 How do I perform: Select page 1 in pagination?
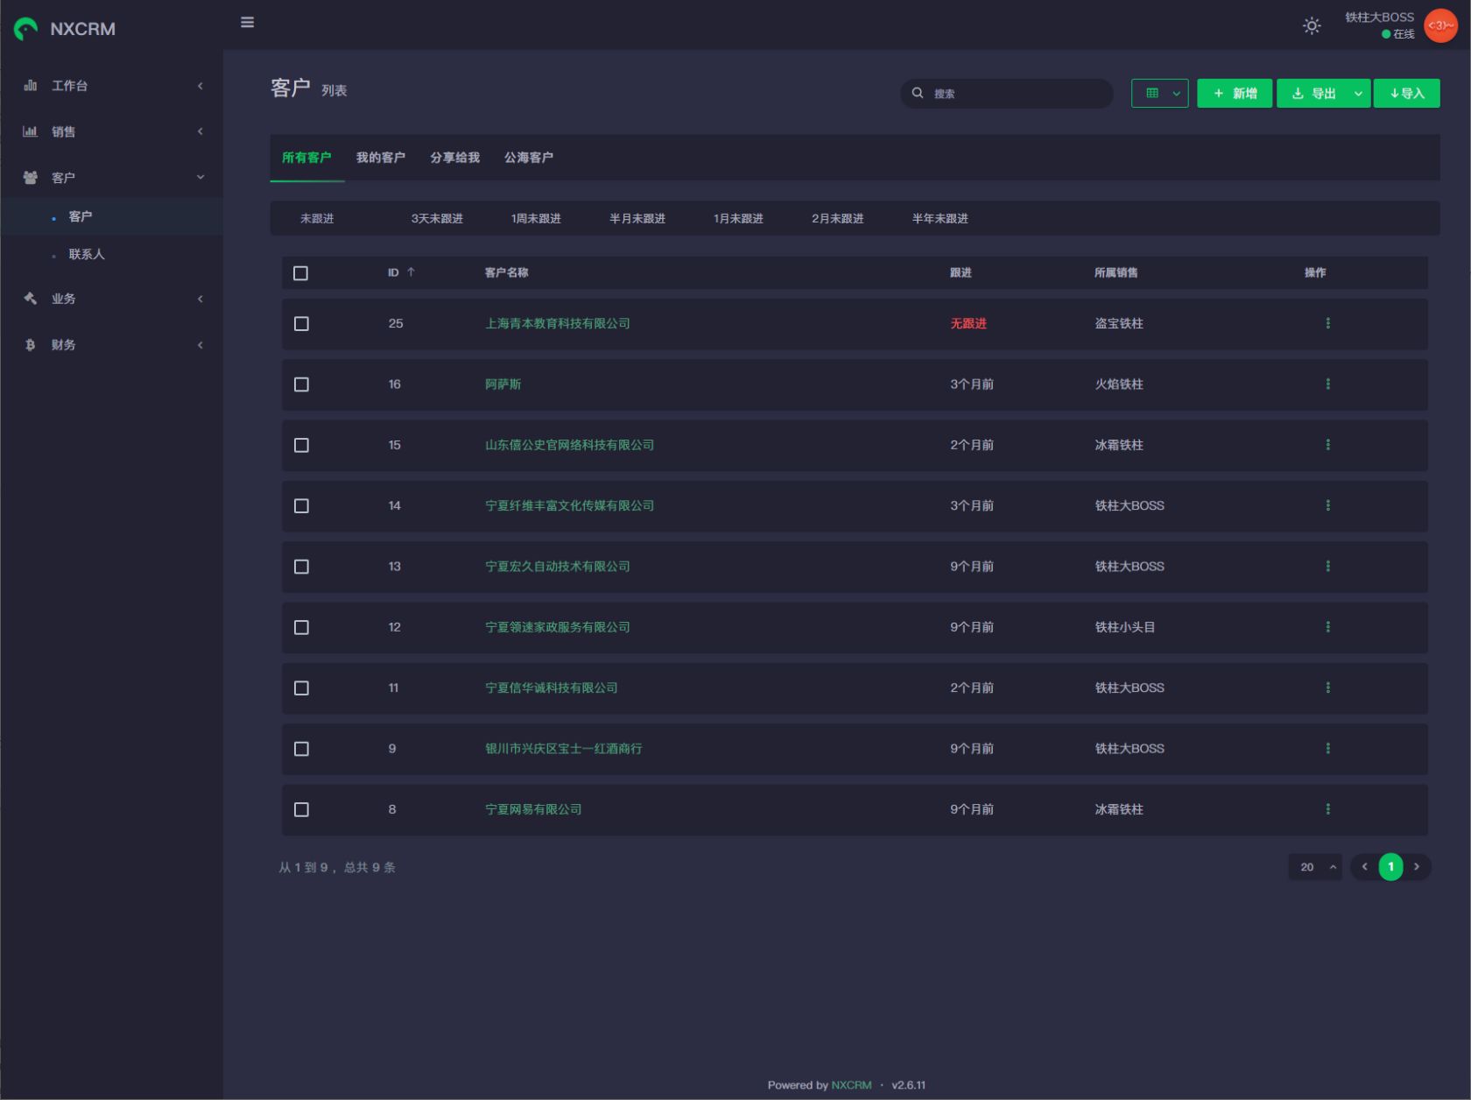[1390, 867]
